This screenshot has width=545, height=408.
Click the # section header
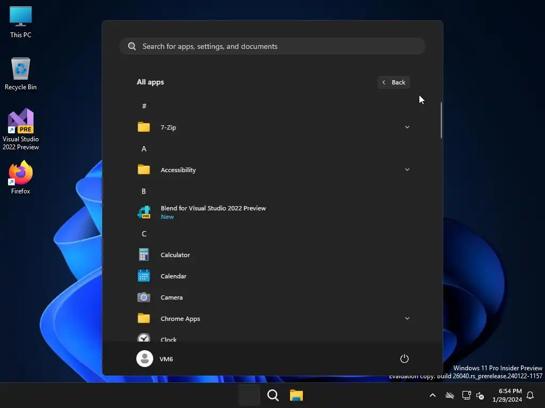pyautogui.click(x=144, y=106)
